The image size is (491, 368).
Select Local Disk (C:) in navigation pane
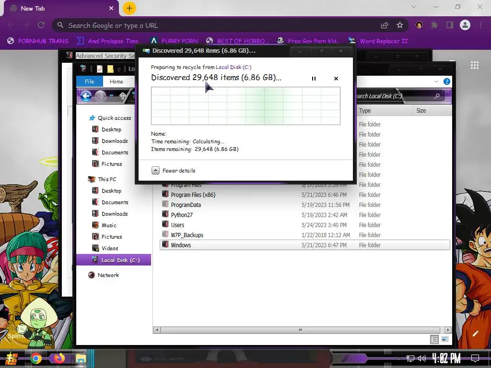[x=114, y=260]
